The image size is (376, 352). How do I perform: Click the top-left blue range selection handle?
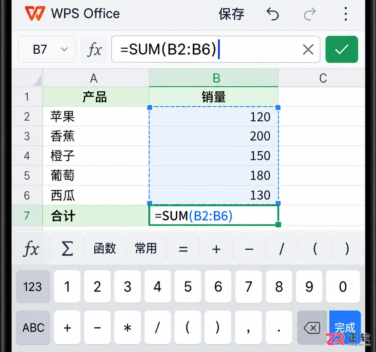(x=150, y=108)
